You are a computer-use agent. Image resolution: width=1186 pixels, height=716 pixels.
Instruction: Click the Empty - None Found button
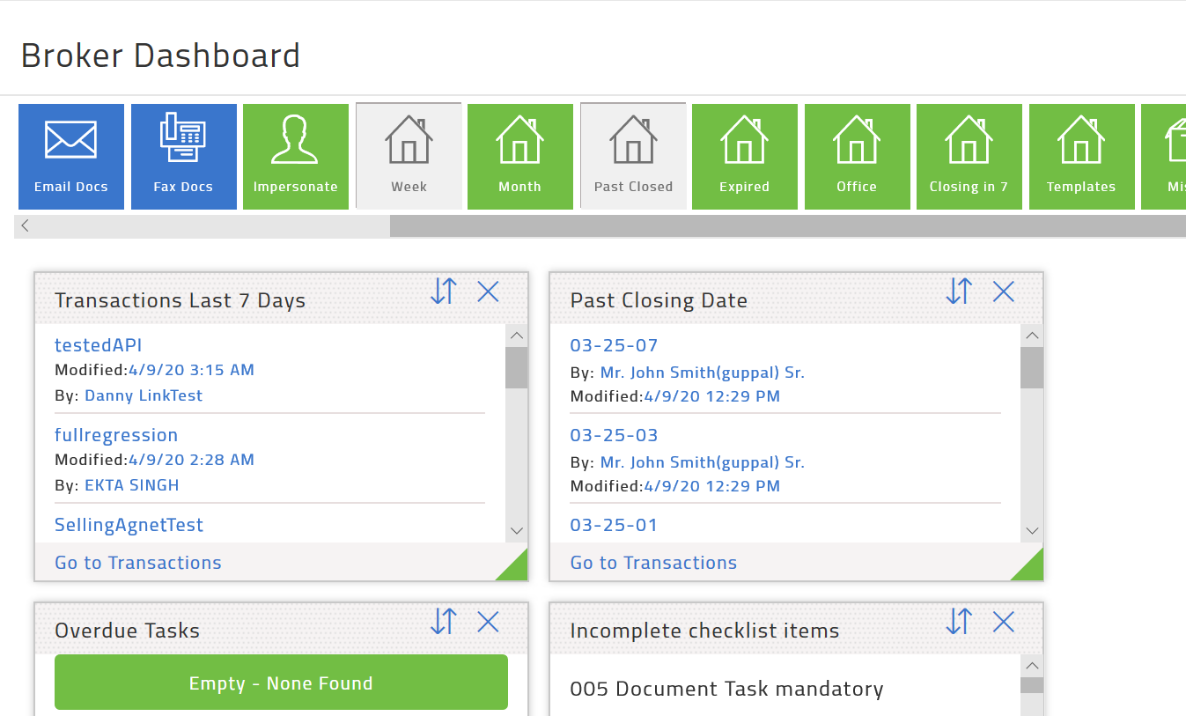281,681
